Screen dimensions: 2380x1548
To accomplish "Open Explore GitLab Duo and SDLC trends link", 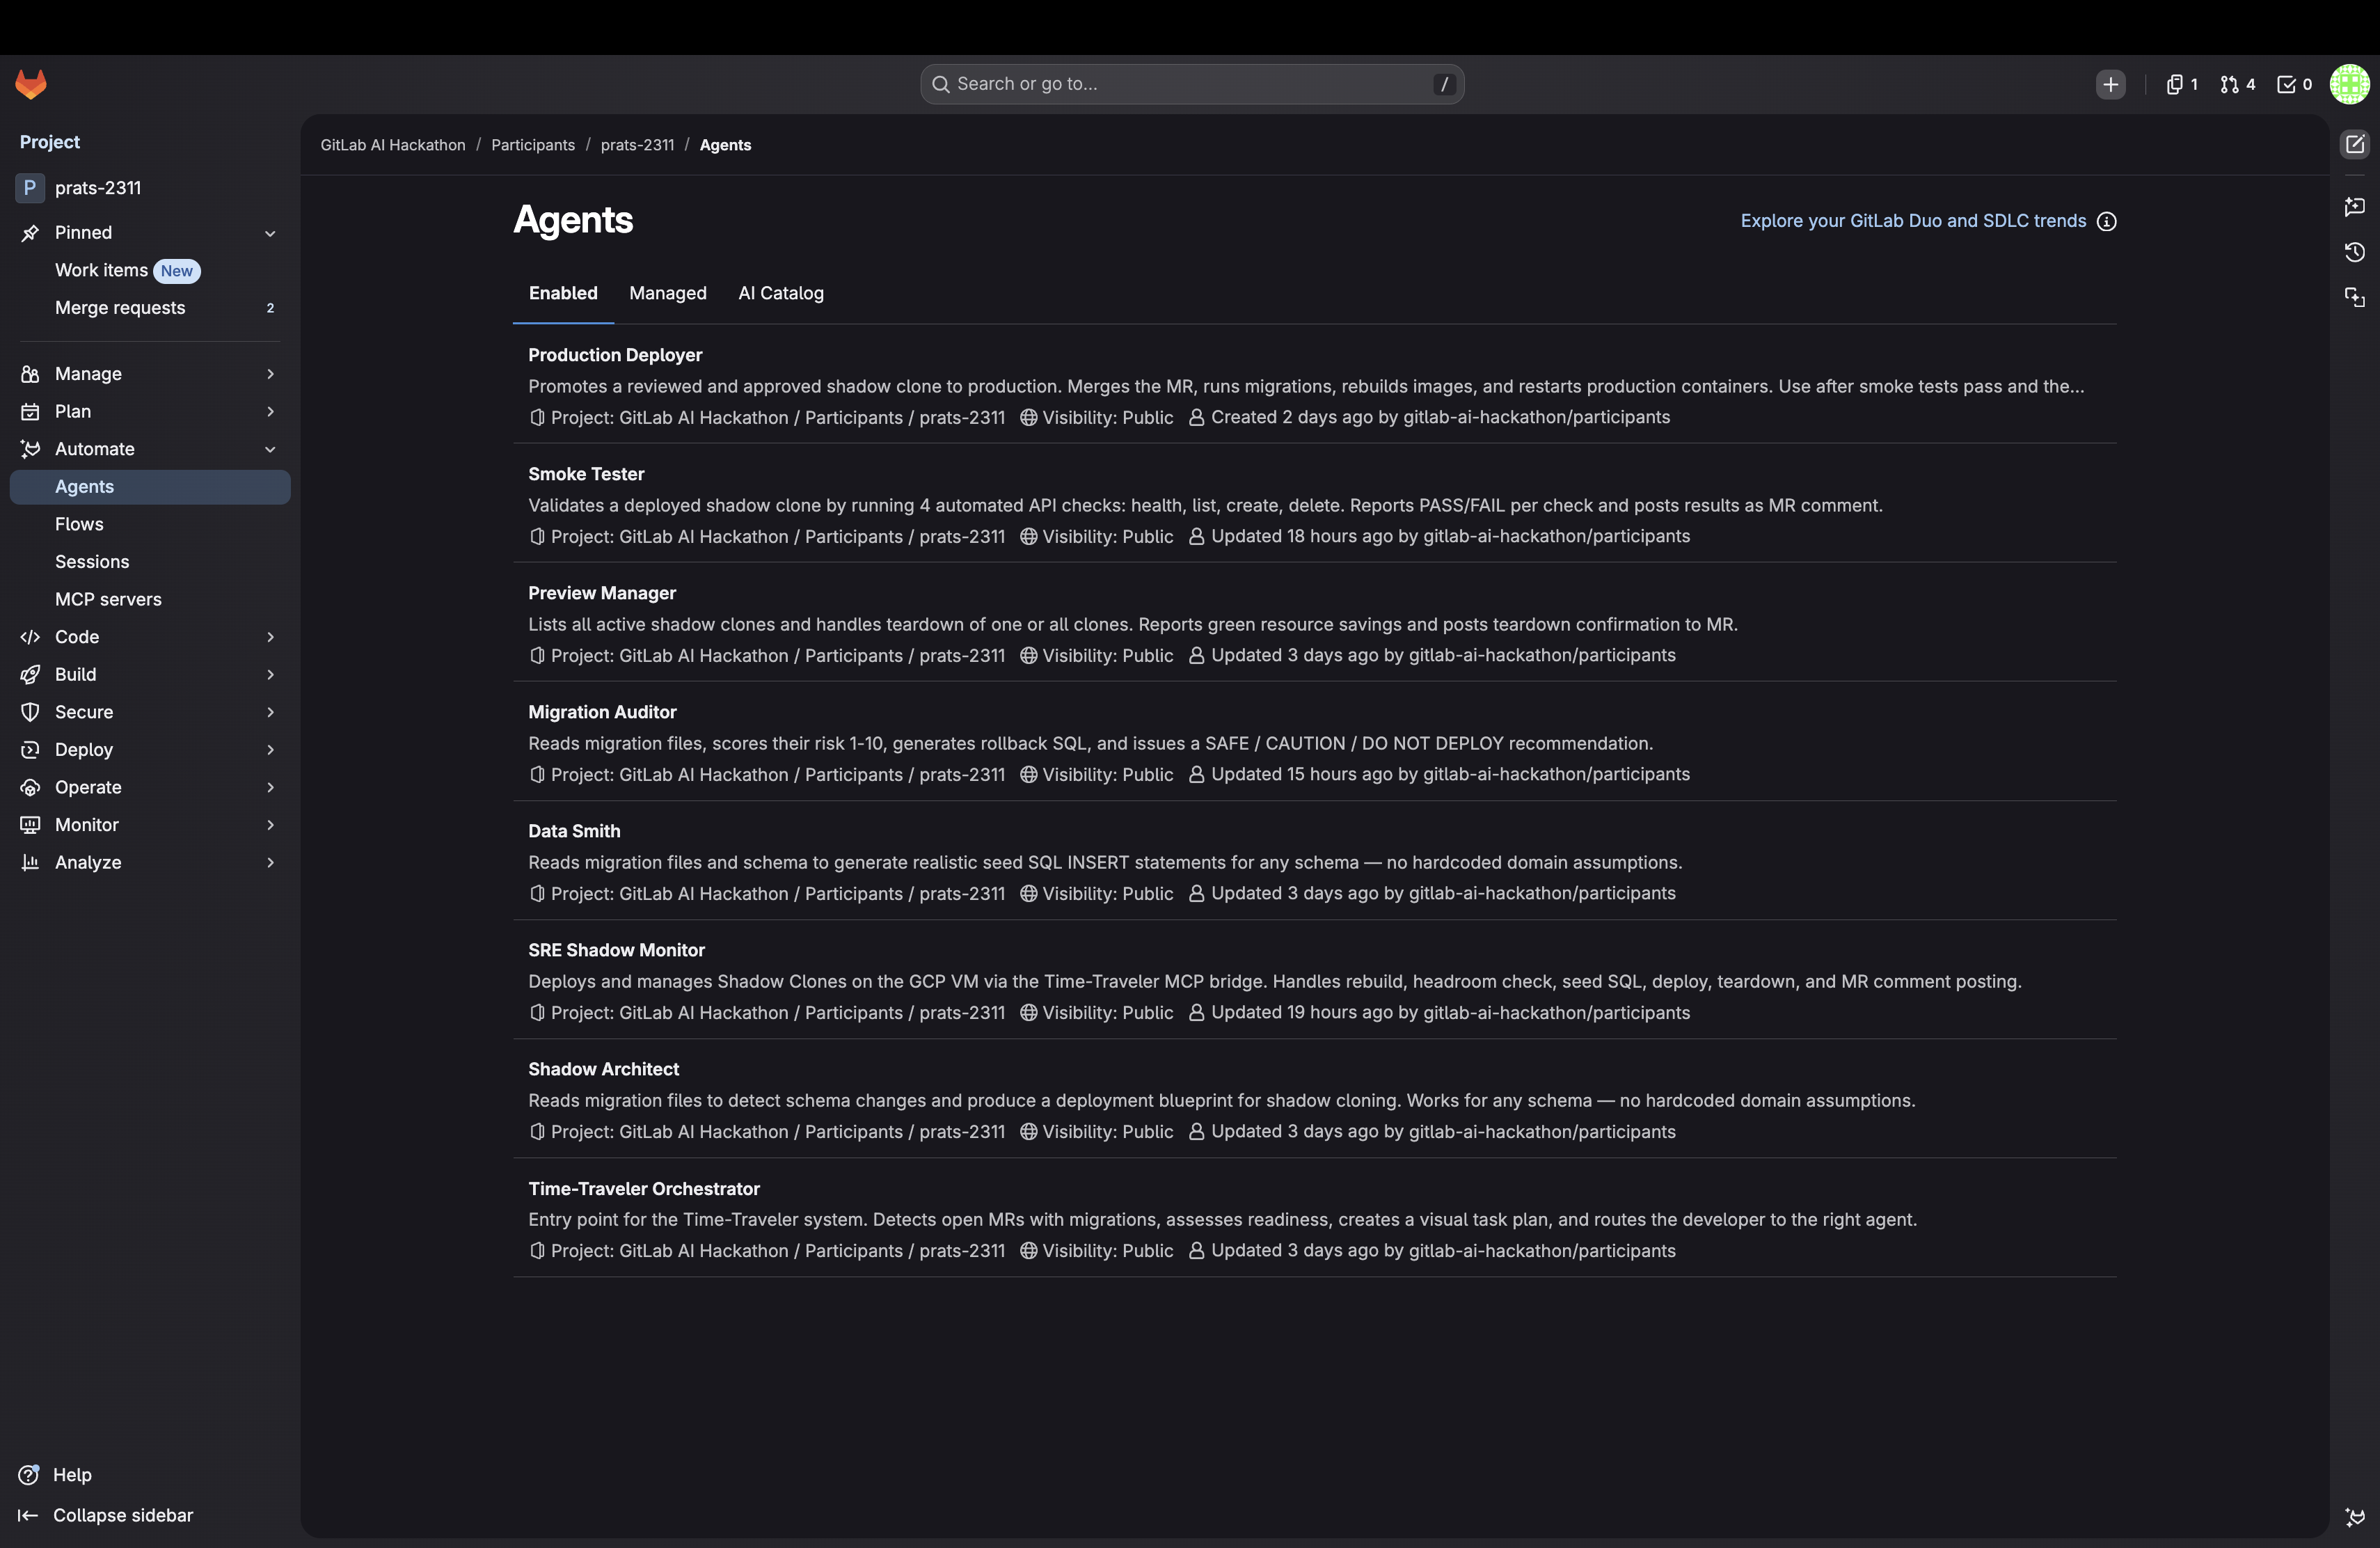I will [x=1912, y=221].
